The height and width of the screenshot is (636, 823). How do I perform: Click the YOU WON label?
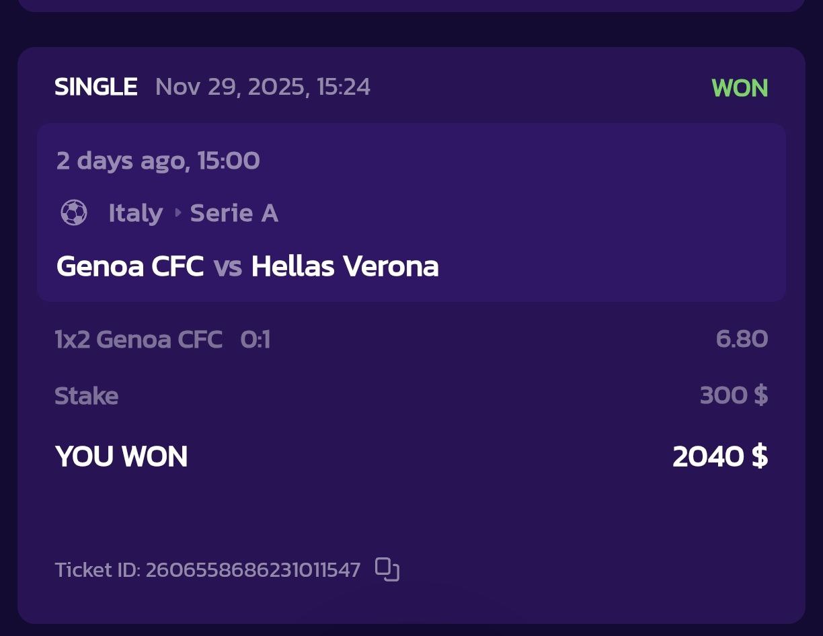121,456
